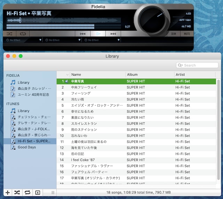This screenshot has height=199, width=223.
Task: Select track 素直になりたい
Action: pyautogui.click(x=136, y=118)
